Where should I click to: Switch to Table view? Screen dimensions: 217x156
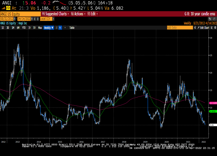(x=72, y=28)
